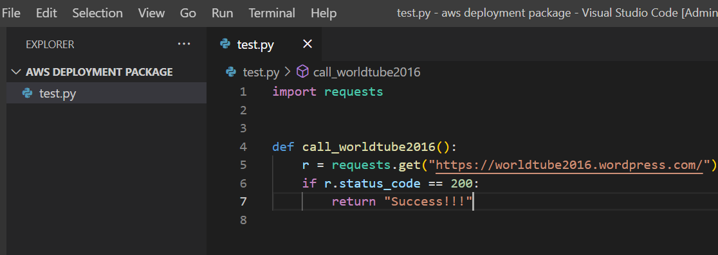Open the Run menu

(223, 13)
